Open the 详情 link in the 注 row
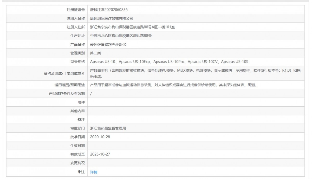 point(94,172)
